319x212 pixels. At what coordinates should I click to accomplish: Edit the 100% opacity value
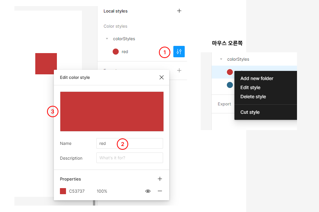[x=102, y=191]
